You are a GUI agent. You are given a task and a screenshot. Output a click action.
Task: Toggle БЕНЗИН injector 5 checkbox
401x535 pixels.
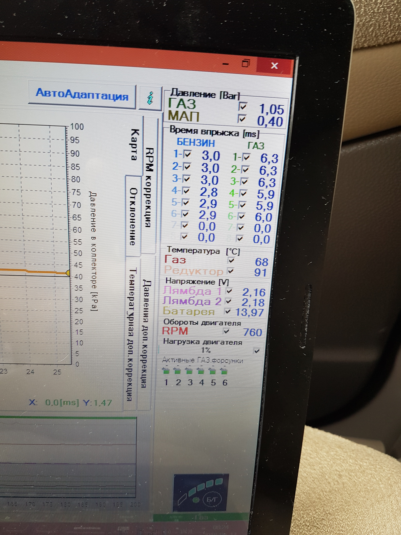(x=185, y=203)
